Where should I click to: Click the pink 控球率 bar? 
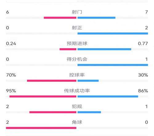tap(52, 81)
